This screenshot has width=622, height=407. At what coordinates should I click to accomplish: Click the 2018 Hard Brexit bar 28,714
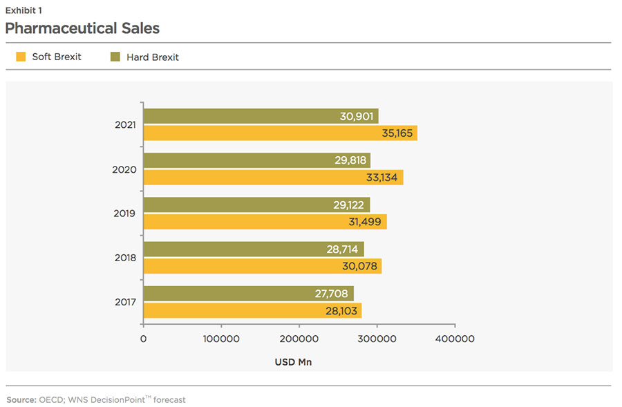[253, 249]
